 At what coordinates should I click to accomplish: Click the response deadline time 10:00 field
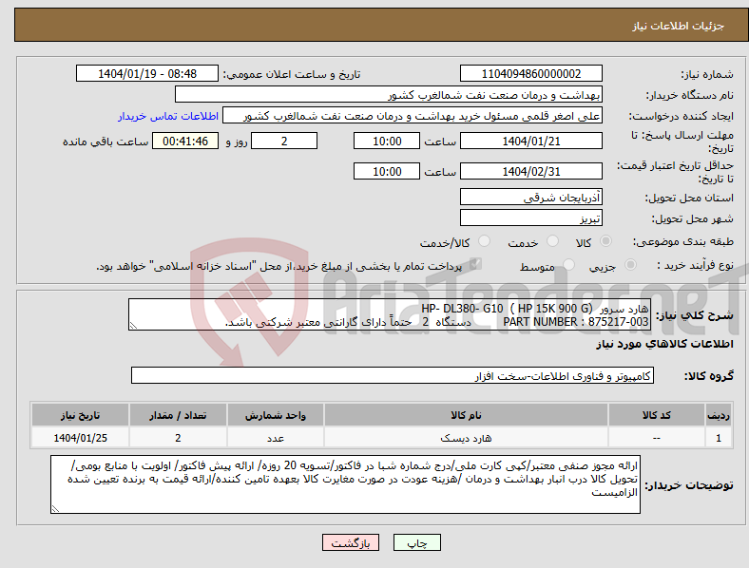point(387,141)
